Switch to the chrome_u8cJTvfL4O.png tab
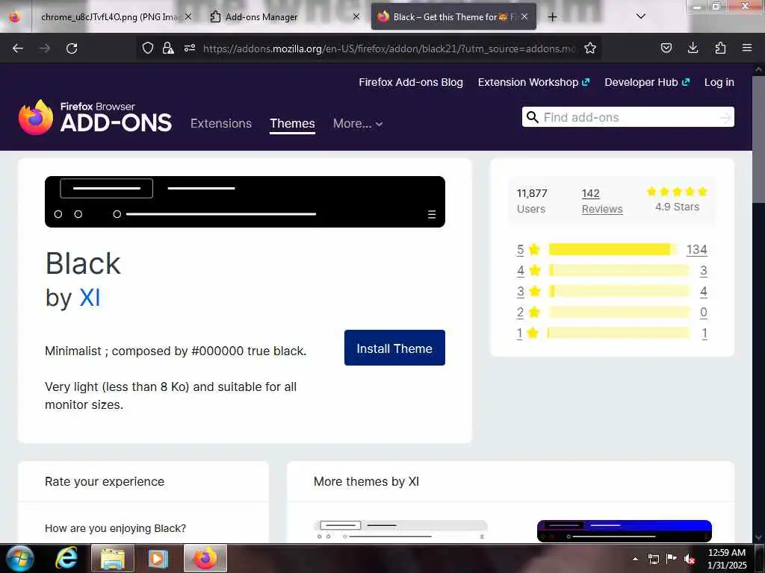 110,17
